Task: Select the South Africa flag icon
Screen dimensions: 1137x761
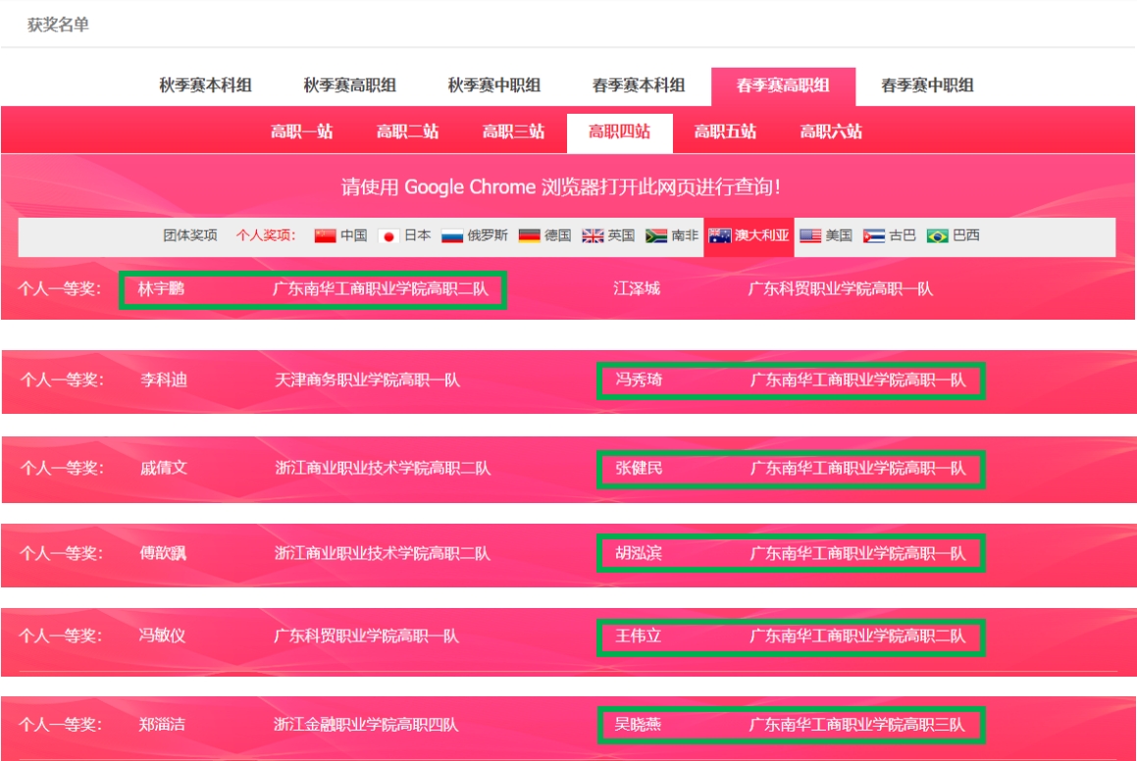Action: pyautogui.click(x=656, y=236)
